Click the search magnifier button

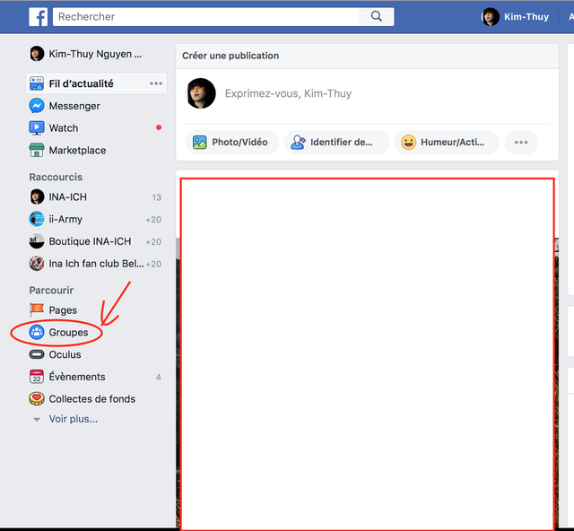coord(376,17)
